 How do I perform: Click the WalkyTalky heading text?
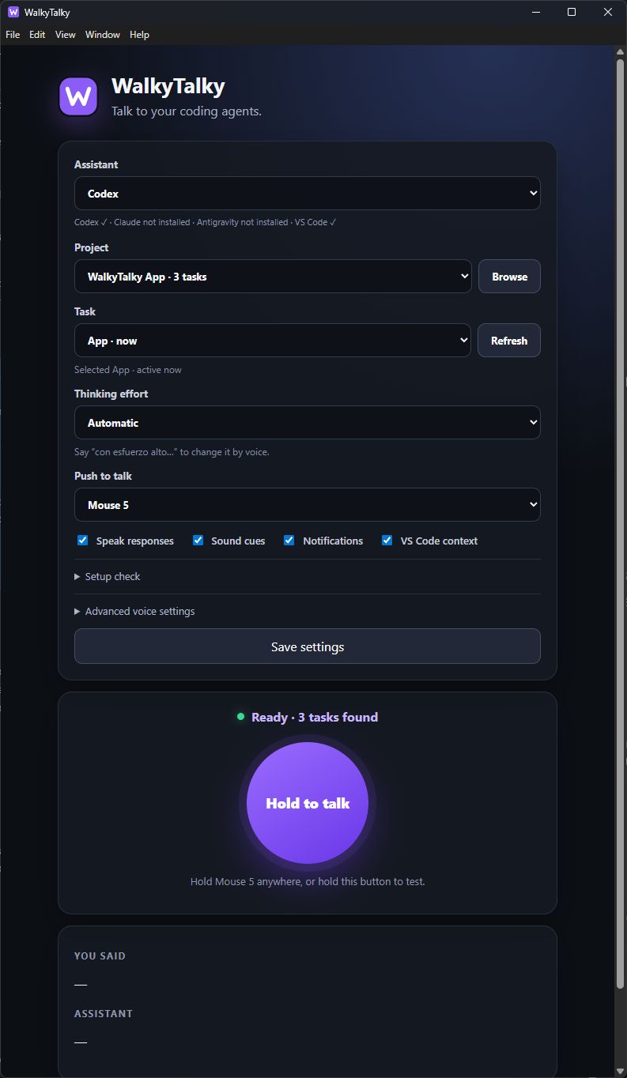[x=168, y=86]
